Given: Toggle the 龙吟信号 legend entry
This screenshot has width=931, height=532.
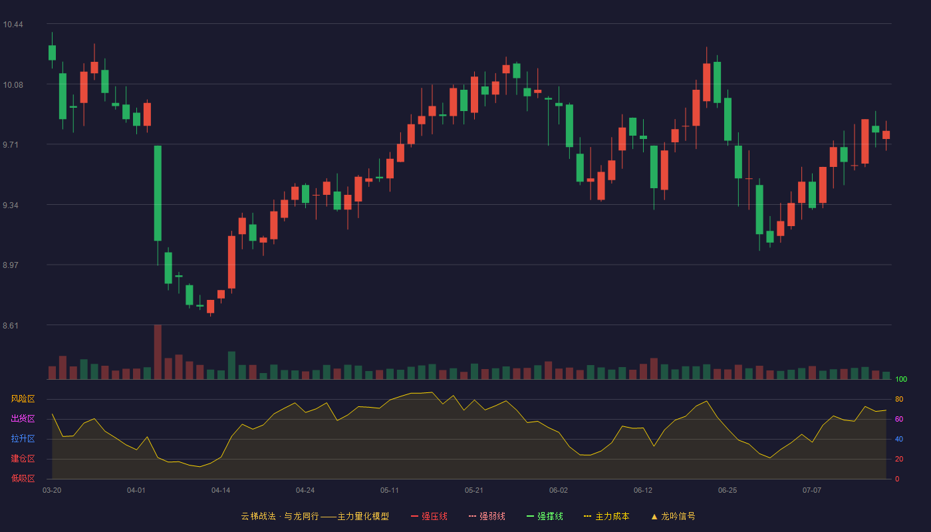Looking at the screenshot, I should (x=673, y=516).
